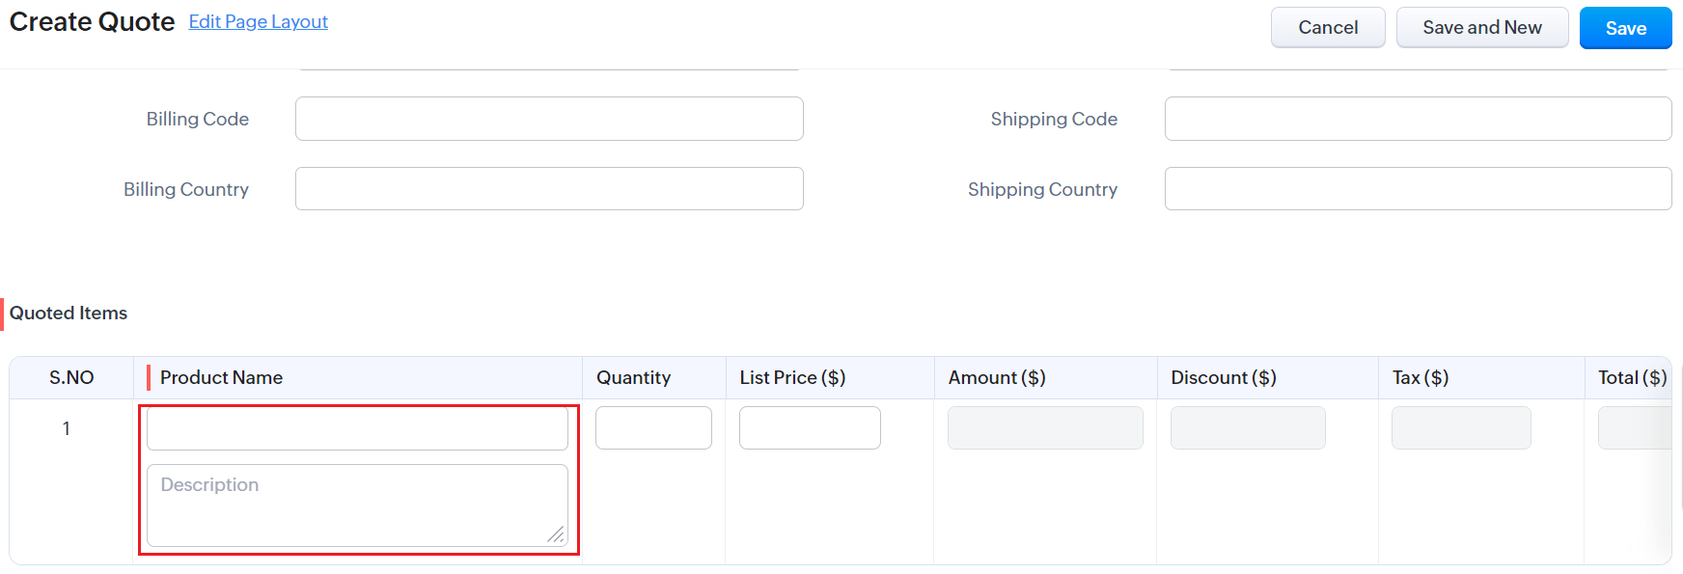Click the Discount field in row 1

coord(1247,427)
